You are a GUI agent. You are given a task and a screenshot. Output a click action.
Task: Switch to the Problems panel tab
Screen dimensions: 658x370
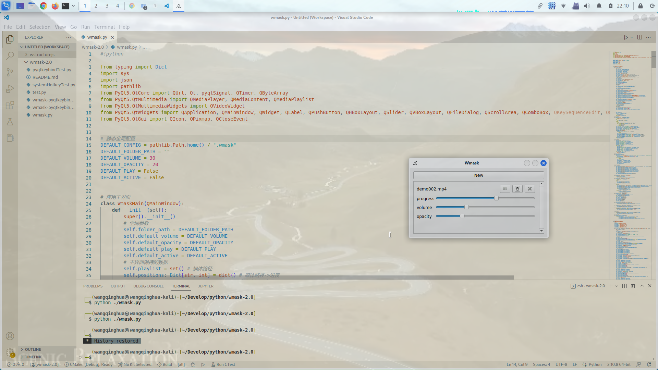point(93,286)
